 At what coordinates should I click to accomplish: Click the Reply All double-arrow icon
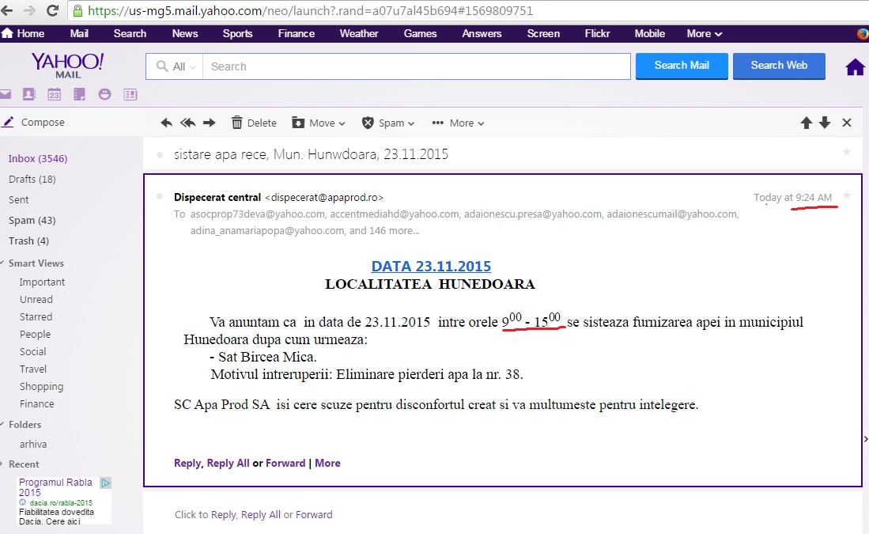pyautogui.click(x=187, y=123)
